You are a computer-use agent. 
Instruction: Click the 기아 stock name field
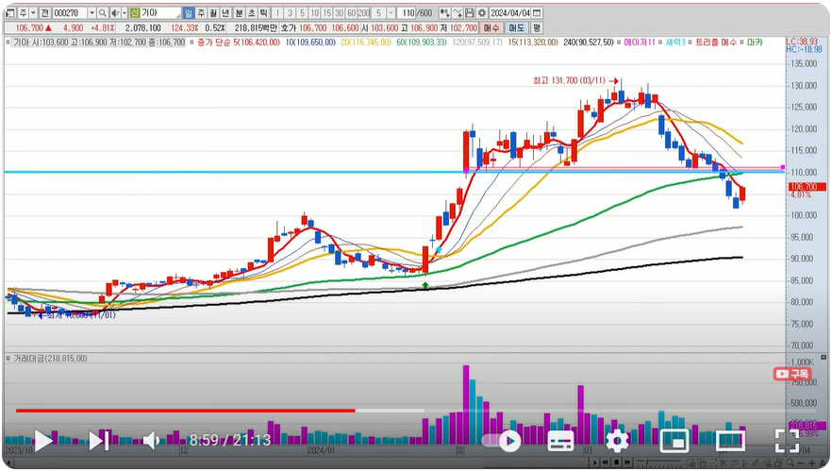pyautogui.click(x=160, y=12)
